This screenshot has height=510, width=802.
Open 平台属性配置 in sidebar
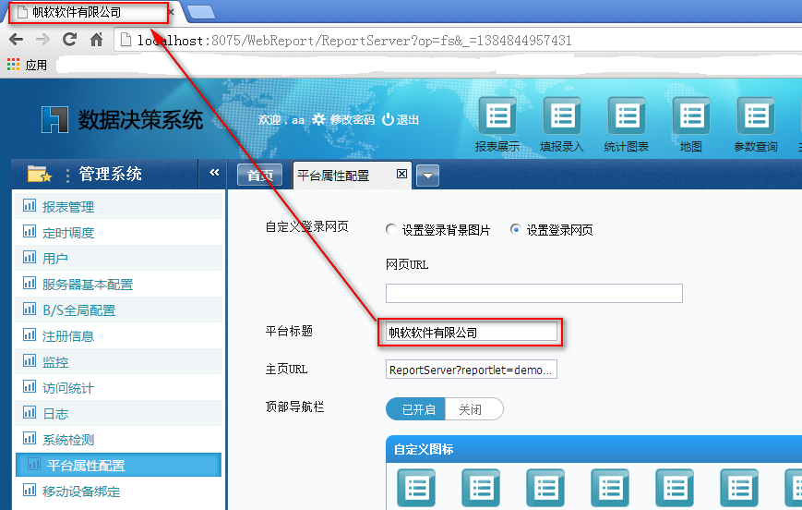tap(119, 465)
